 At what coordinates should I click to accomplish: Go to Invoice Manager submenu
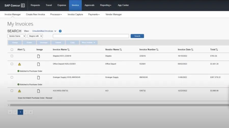click(x=12, y=14)
